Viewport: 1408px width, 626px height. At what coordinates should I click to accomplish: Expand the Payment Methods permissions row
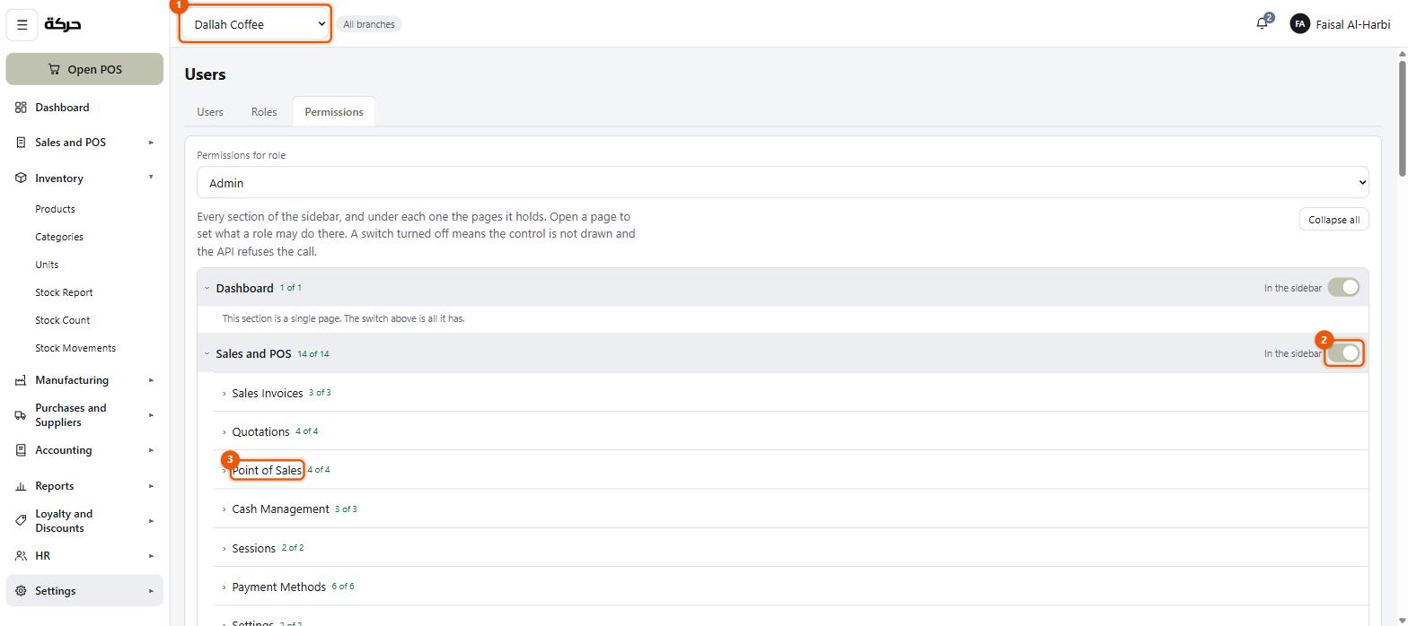[224, 587]
